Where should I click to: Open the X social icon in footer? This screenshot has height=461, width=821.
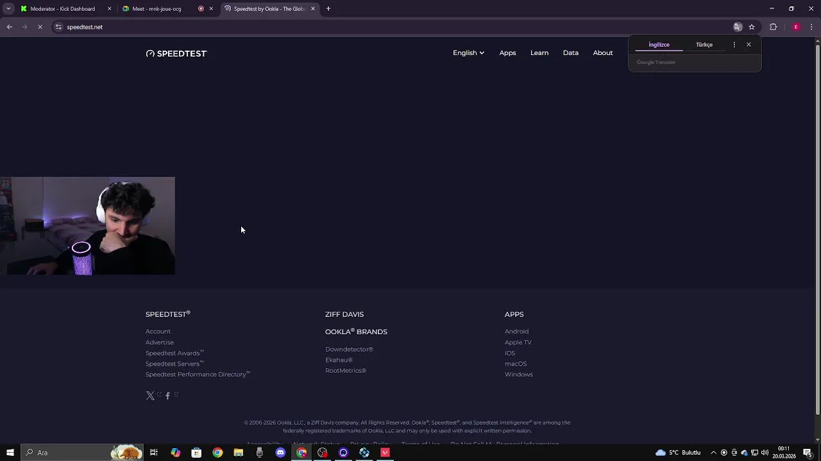click(x=150, y=396)
